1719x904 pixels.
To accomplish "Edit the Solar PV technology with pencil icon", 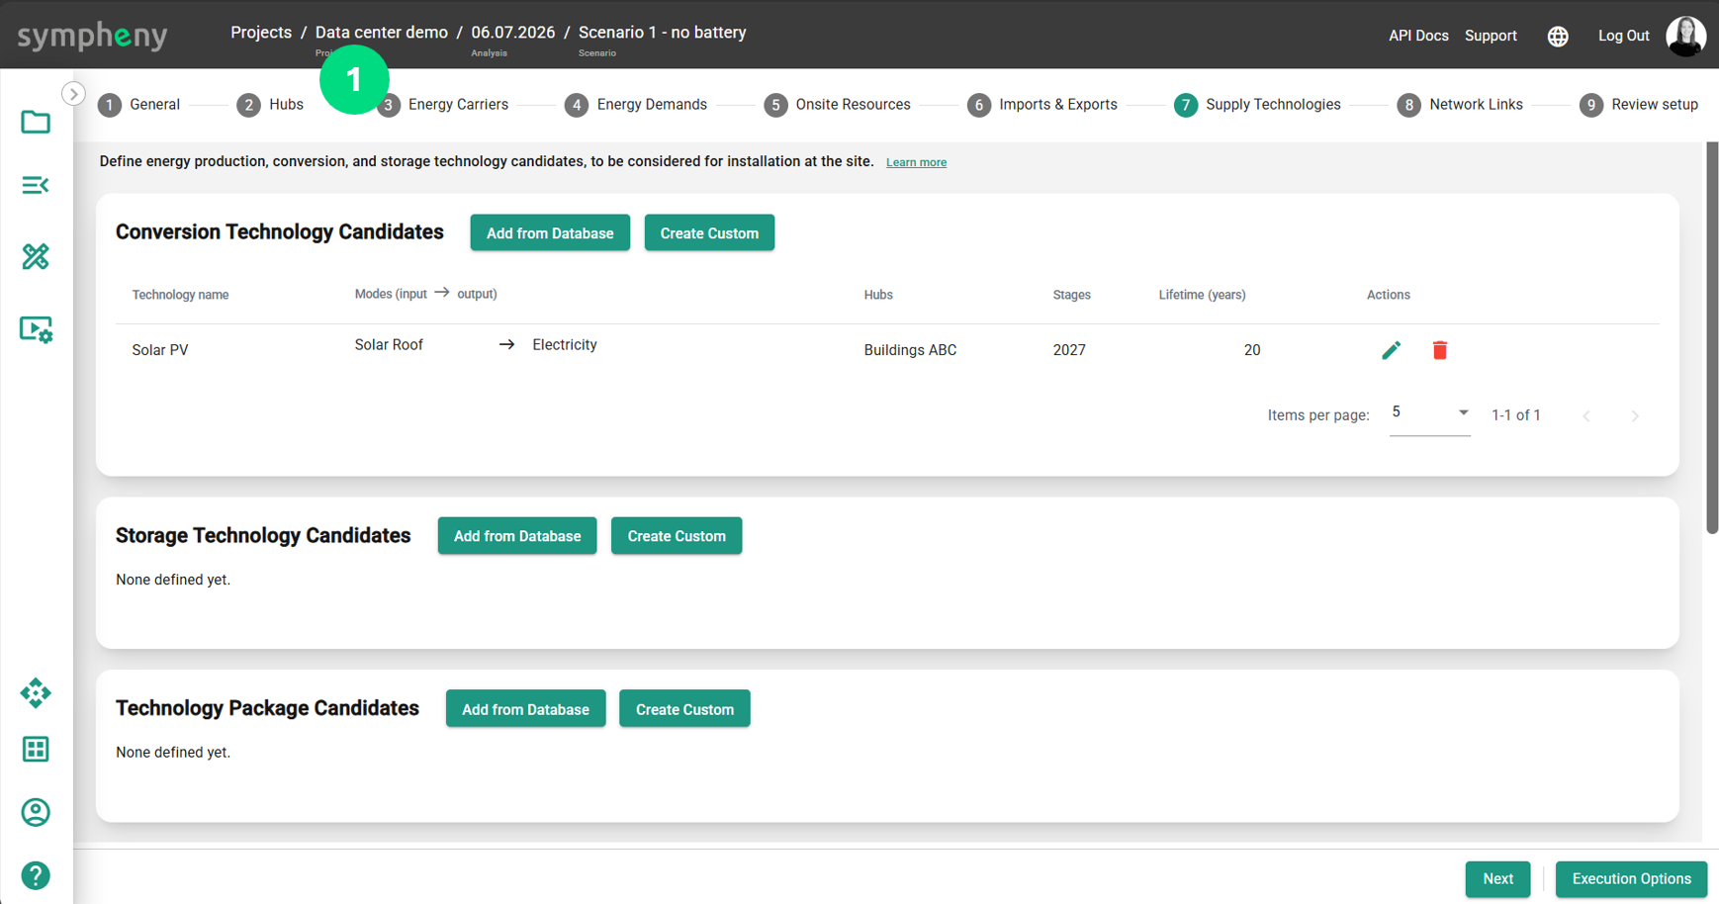I will click(1391, 350).
